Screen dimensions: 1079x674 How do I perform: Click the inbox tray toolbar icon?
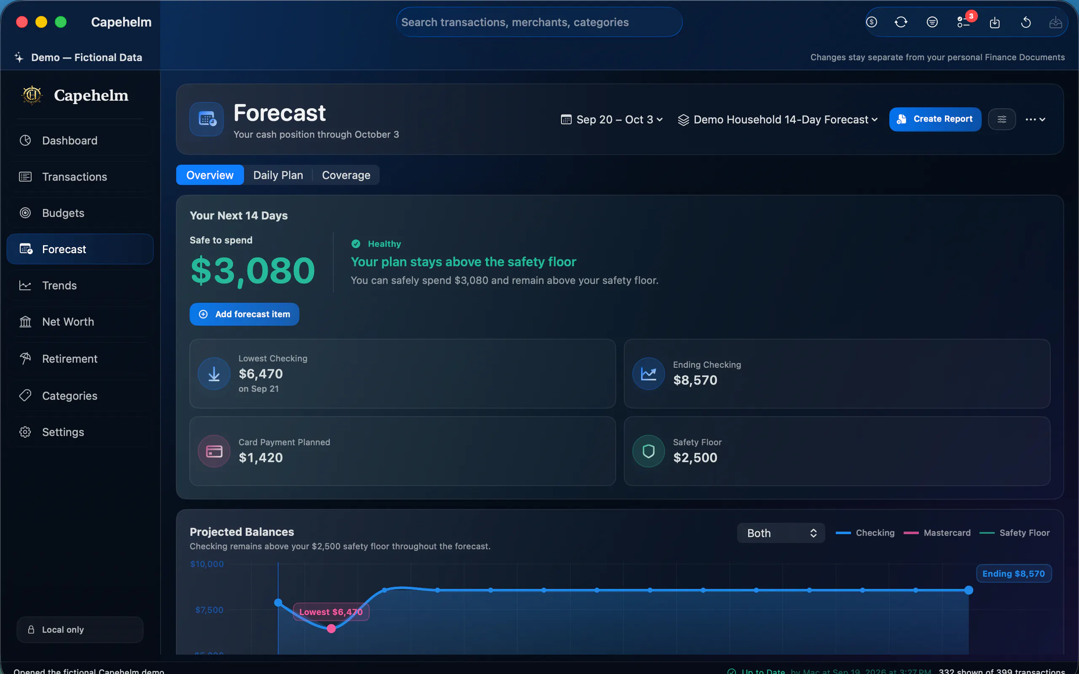point(1055,22)
